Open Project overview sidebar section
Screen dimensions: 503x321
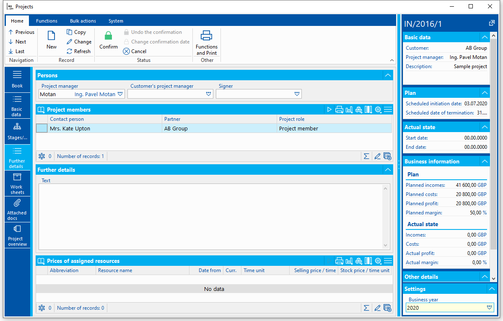coord(17,235)
